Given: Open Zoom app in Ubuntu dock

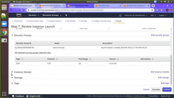Looking at the screenshot, I should [x=4, y=24].
